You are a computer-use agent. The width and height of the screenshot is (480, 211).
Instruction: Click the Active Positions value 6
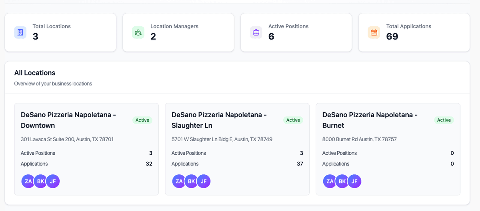click(271, 37)
